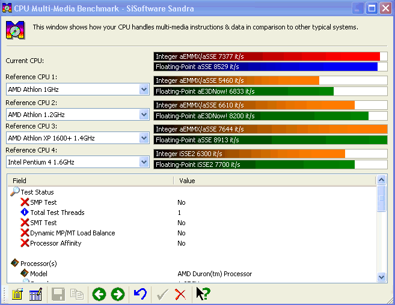Open Reference CPU 1 dropdown arrow
This screenshot has height=305, width=395.
coord(144,89)
